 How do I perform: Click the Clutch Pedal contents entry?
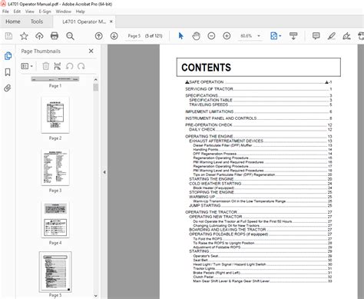point(263,277)
